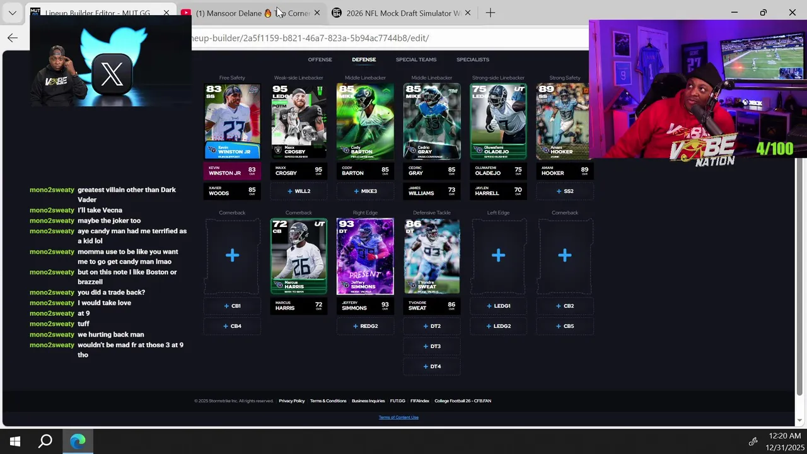Select Amani Hooker 89 depth row

coord(565,171)
